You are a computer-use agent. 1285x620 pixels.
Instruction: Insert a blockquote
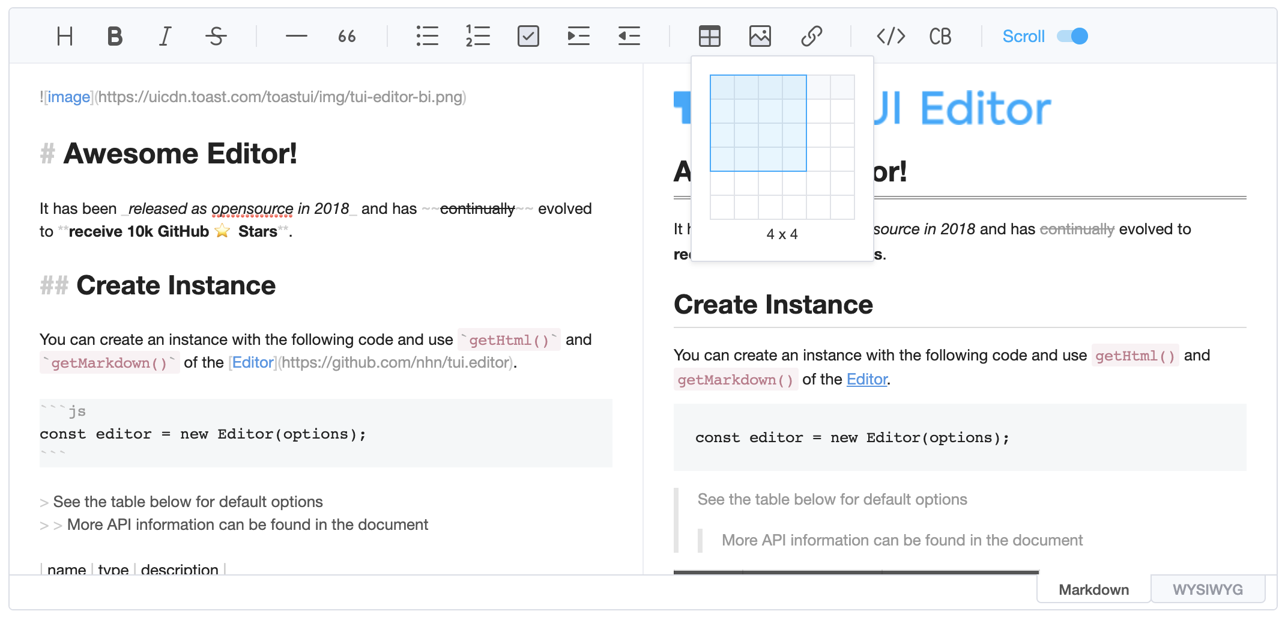click(x=347, y=37)
